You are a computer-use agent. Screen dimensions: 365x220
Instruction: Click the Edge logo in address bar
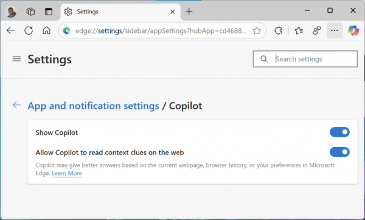coord(66,31)
